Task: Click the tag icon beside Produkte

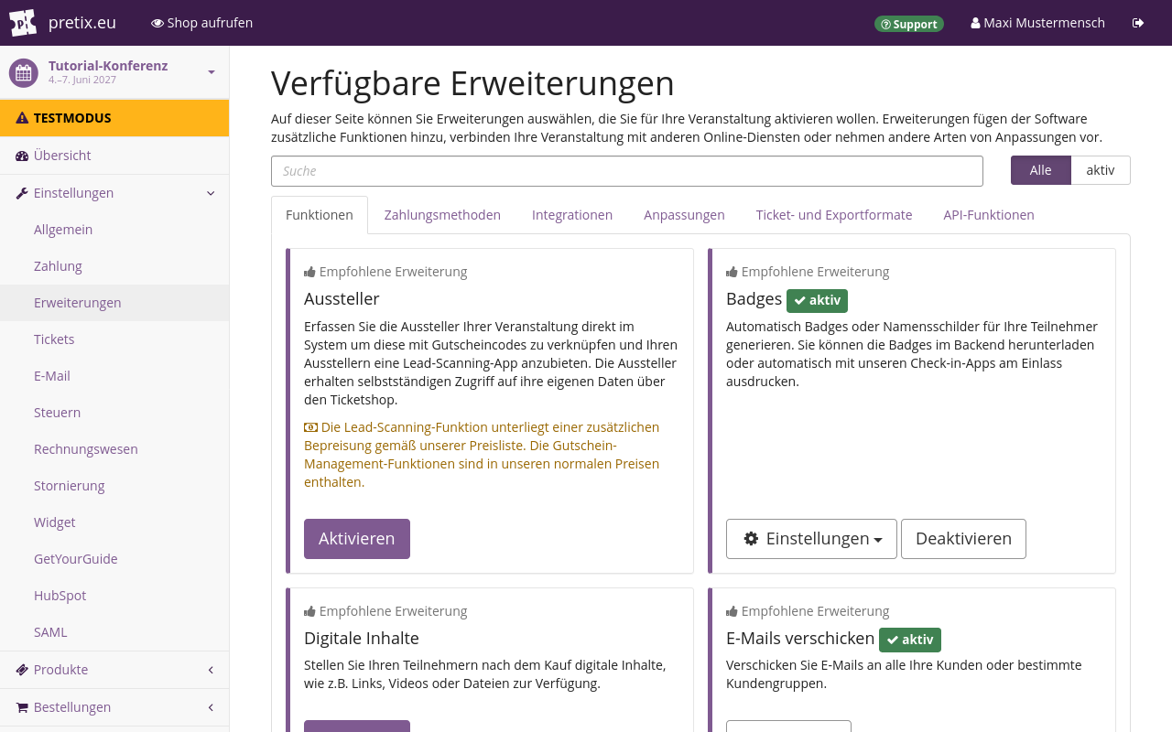Action: pos(22,670)
